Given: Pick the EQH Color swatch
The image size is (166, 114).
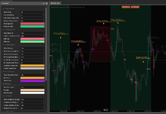Looking at the screenshot, I should click(32, 39).
